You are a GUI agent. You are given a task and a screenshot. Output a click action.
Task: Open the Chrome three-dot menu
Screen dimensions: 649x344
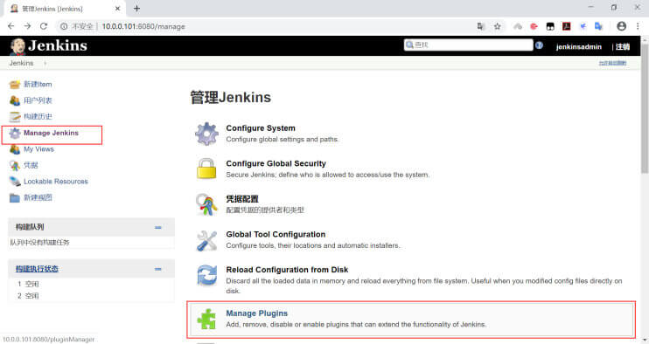pyautogui.click(x=638, y=26)
